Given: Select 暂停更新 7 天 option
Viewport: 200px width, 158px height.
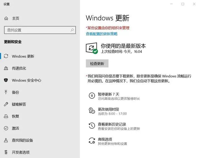Looking at the screenshot, I should tap(109, 94).
